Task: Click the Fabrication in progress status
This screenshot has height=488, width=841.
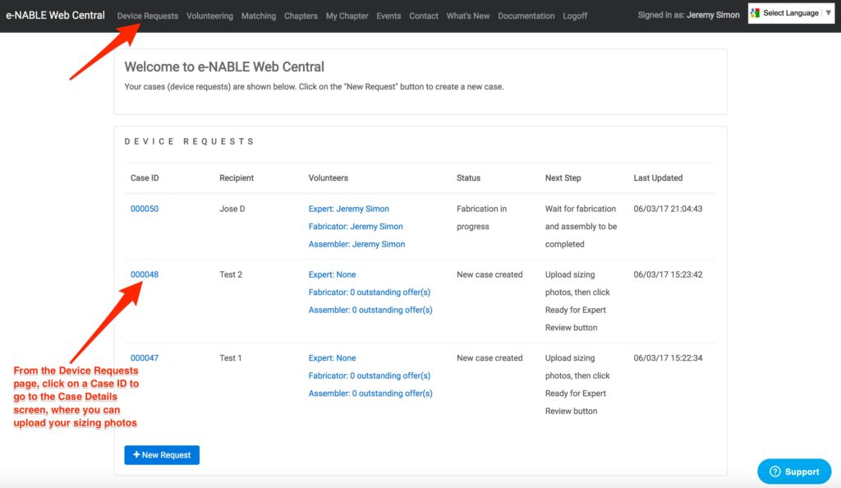Action: [481, 217]
